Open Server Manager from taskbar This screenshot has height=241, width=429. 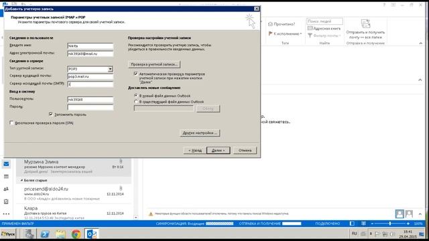pos(29,234)
